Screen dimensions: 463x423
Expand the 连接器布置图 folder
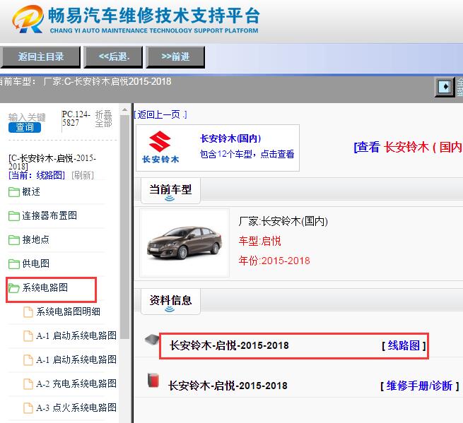(49, 215)
